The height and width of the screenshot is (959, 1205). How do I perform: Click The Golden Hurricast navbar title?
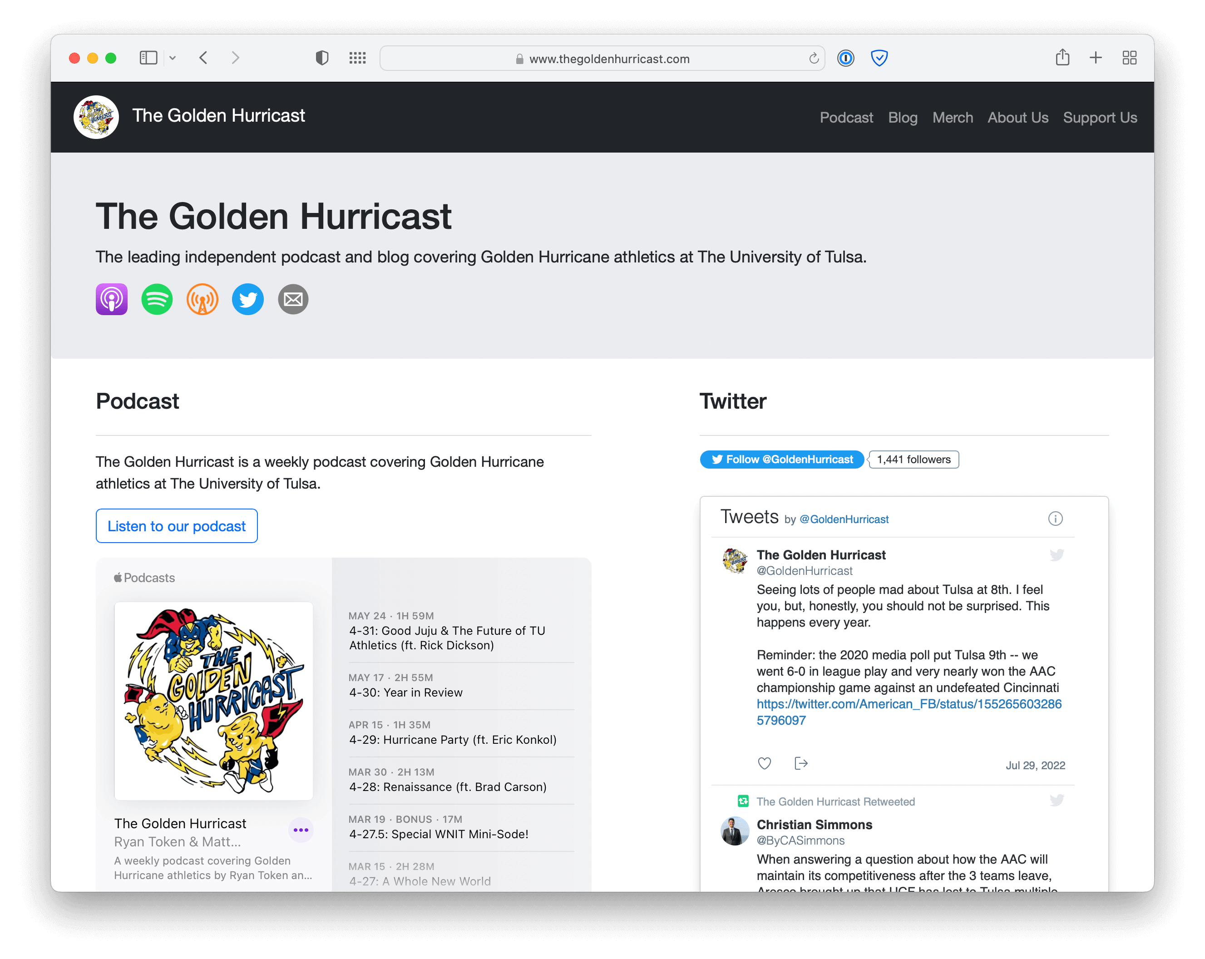218,116
